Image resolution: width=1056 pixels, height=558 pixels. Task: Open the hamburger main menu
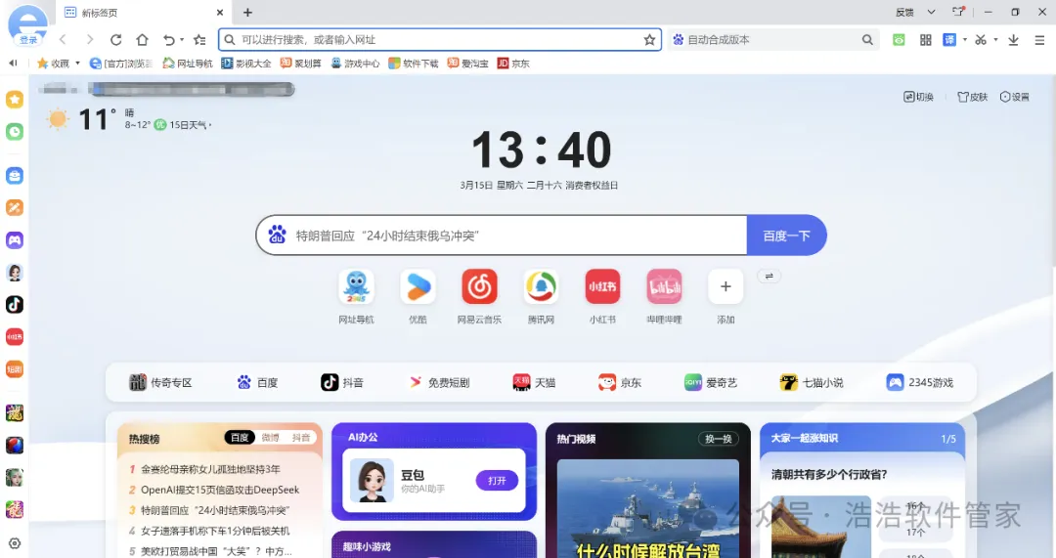tap(1039, 40)
